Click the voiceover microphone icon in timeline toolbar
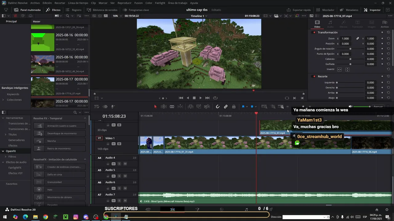 tap(113, 107)
